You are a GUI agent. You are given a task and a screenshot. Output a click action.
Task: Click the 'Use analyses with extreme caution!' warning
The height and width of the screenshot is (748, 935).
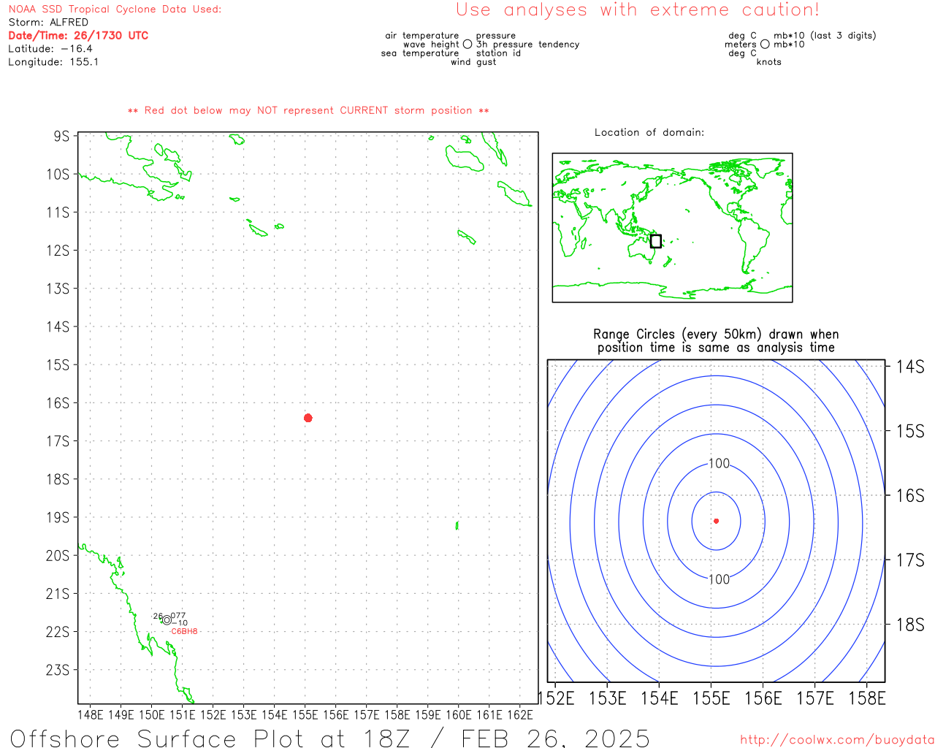638,10
